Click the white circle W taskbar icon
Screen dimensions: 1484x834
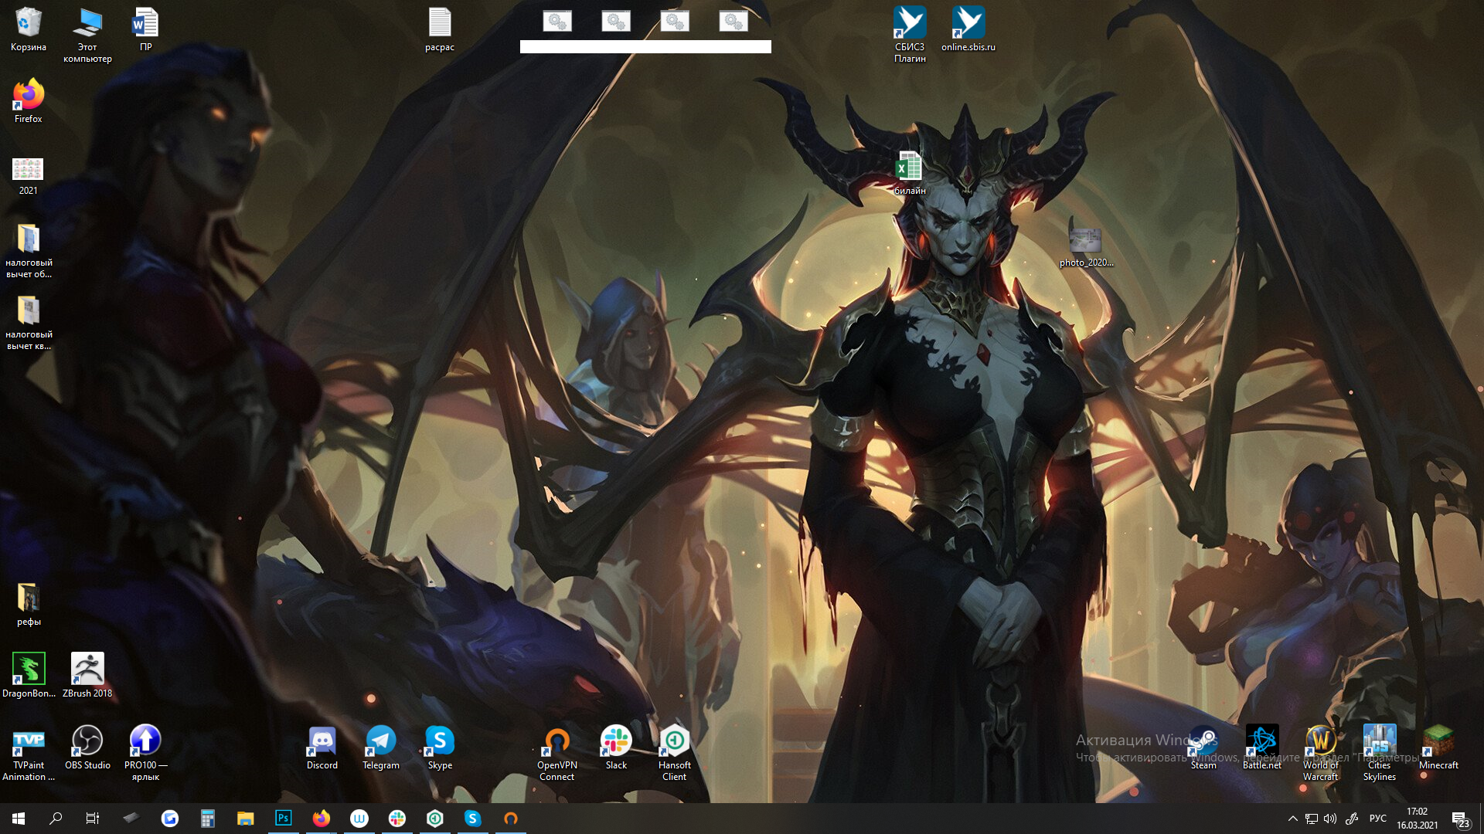coord(359,819)
